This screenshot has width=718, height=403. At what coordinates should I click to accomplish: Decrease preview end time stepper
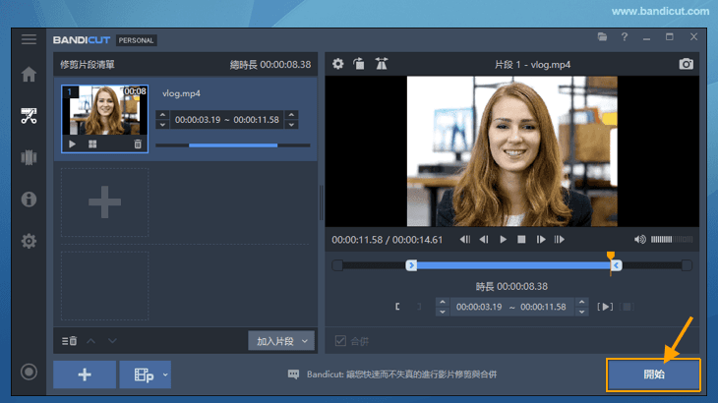[581, 312]
